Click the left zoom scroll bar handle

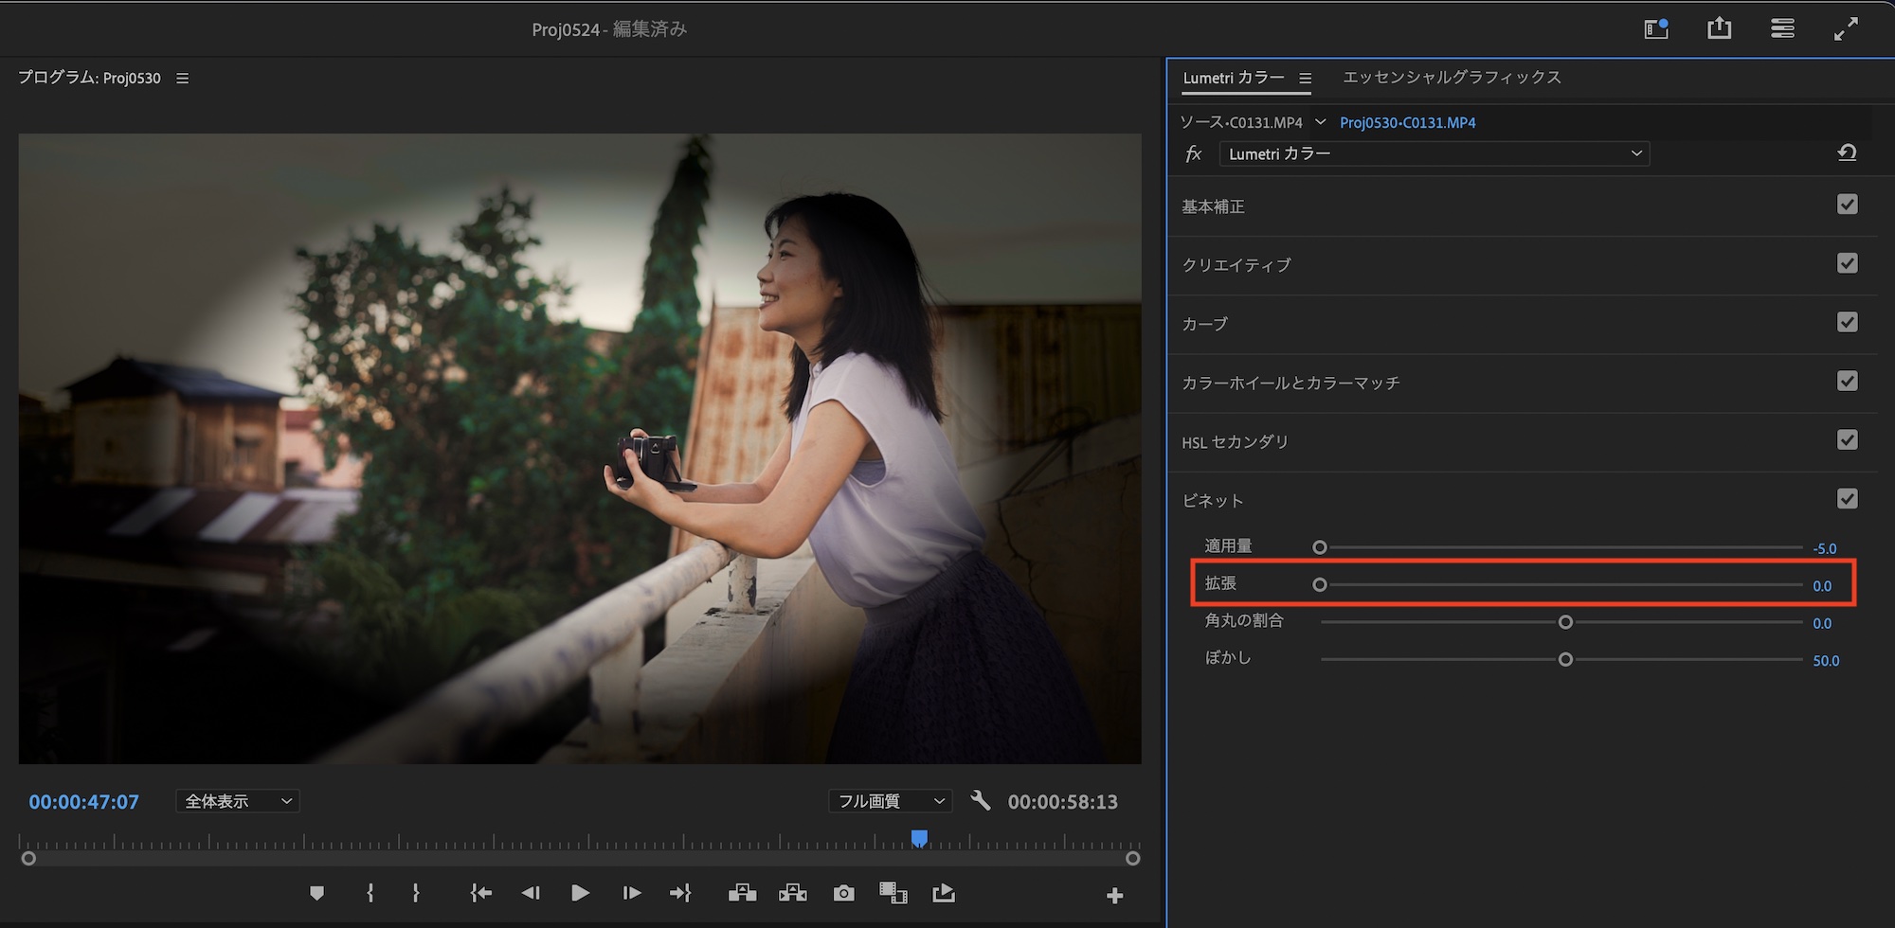[28, 858]
